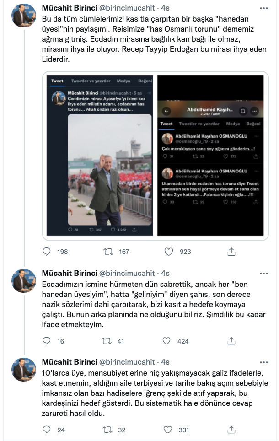Screen dimensions: 279x441
Task: Open the share icon on the second tweet
Action: pos(231,342)
